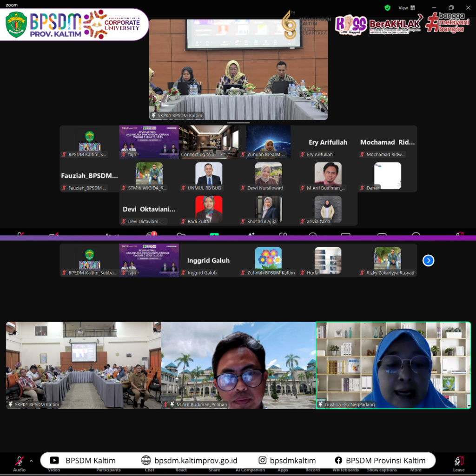Toggle Show captions in the toolbar
Screen dimensions: 476x476
click(382, 470)
